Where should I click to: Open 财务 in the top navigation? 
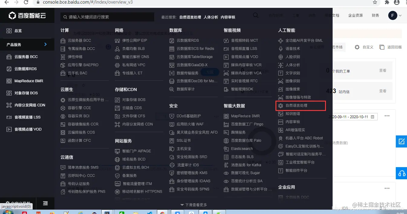(x=376, y=15)
